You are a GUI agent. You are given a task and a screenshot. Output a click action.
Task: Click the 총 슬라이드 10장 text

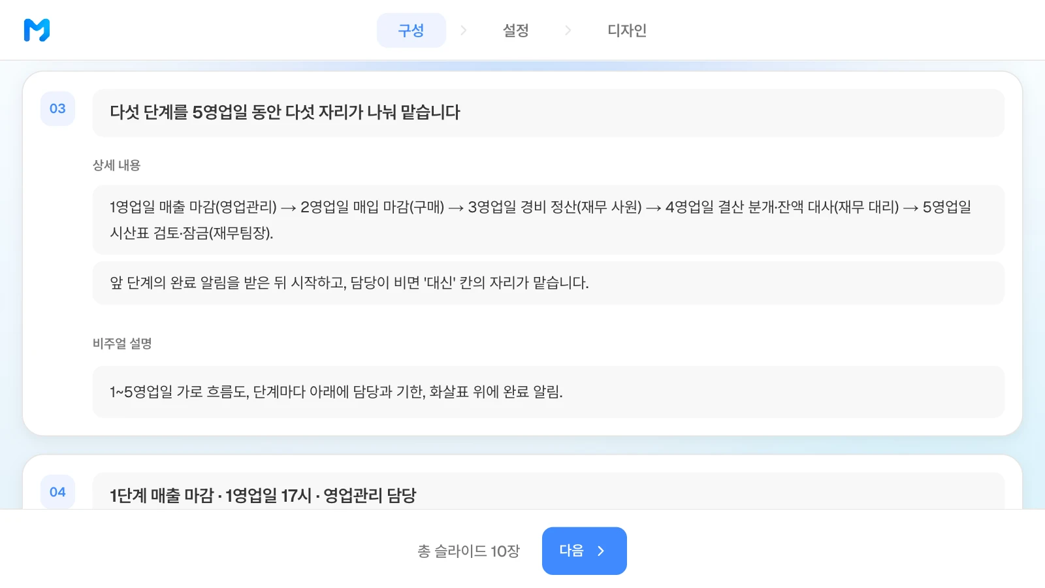coord(468,551)
